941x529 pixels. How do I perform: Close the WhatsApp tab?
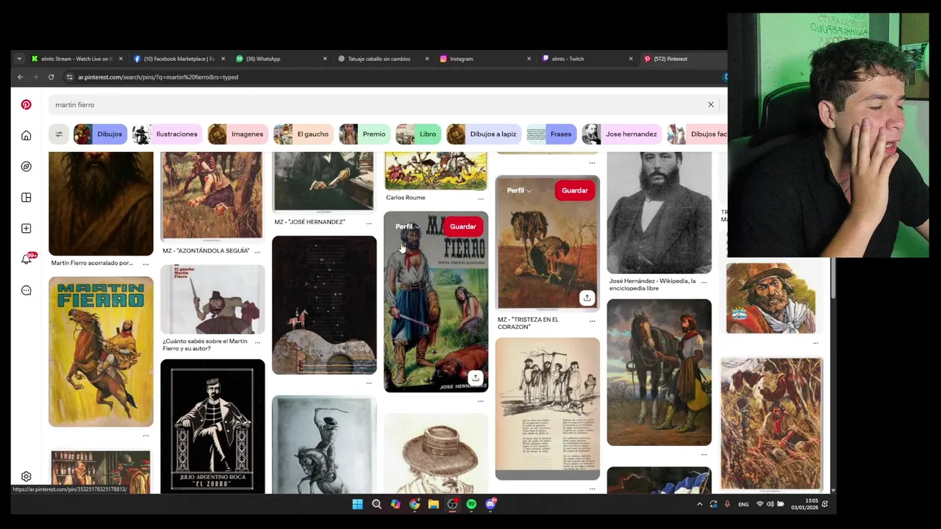[x=325, y=59]
